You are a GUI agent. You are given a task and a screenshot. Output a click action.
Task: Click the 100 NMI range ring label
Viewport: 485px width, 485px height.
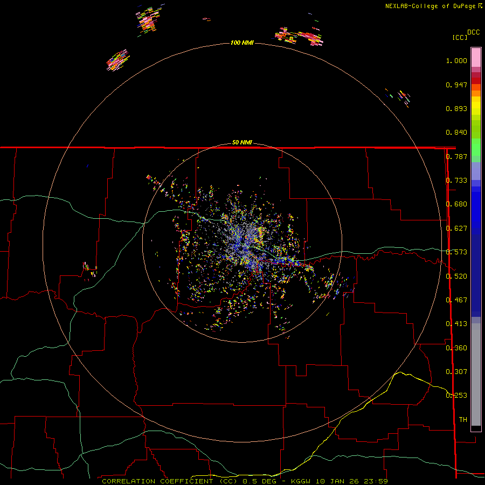242,43
